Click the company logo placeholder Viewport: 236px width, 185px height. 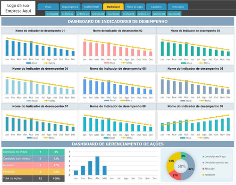[x=18, y=8]
